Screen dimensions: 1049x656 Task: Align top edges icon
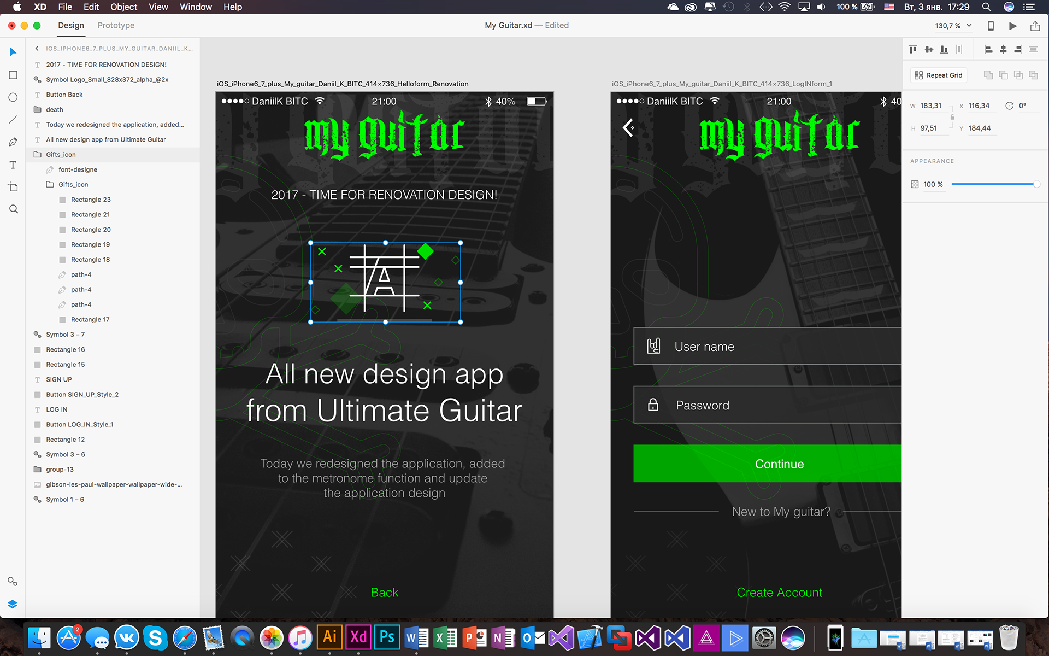pyautogui.click(x=913, y=50)
